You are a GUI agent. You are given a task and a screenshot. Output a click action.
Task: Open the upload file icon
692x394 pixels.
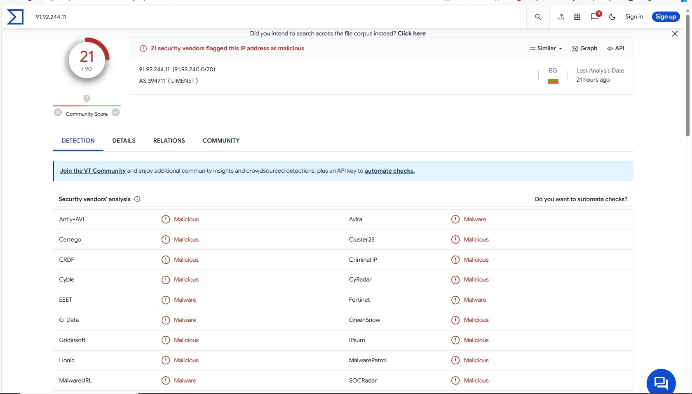coord(561,17)
